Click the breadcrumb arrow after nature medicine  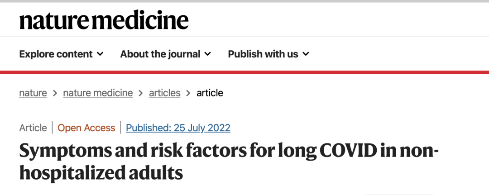(141, 93)
